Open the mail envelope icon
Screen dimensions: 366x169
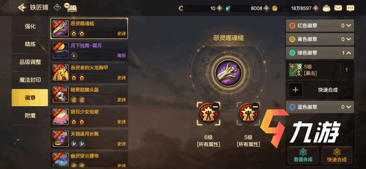338,8
